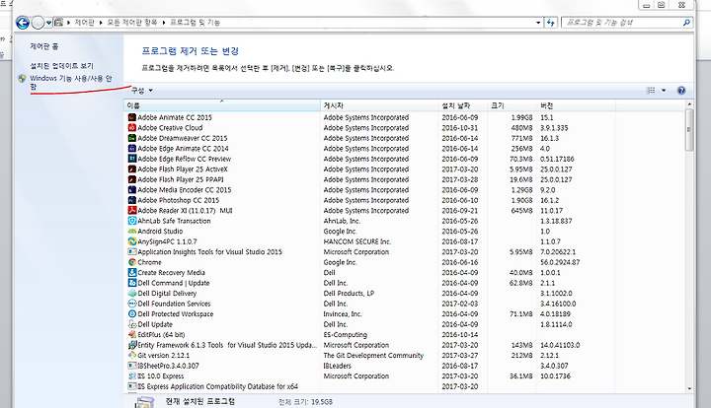711x408 pixels.
Task: Click the Dell Protected Workspace icon
Action: (132, 314)
